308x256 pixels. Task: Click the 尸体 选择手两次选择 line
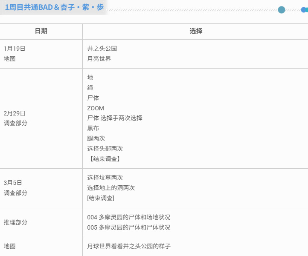point(115,118)
